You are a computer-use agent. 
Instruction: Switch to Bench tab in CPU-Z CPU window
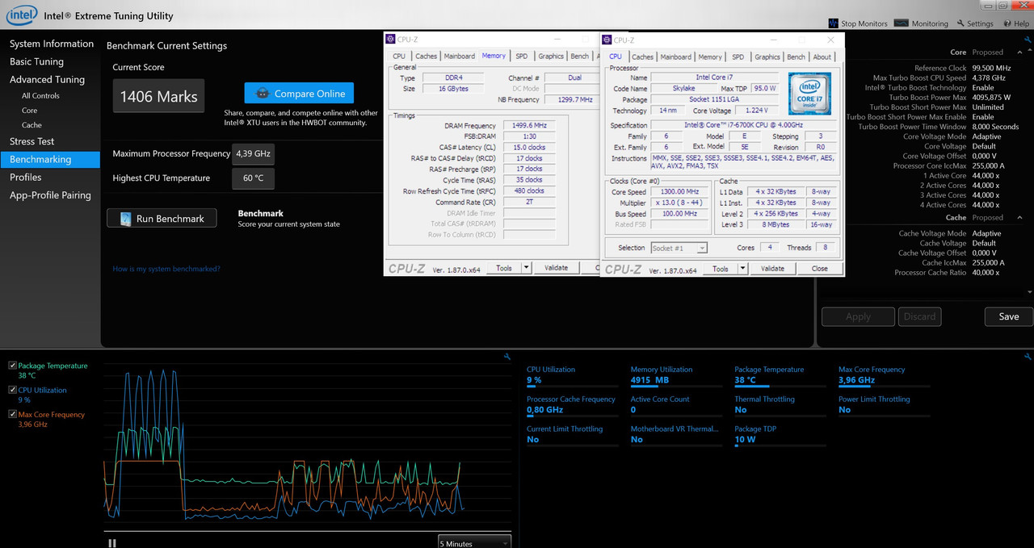796,56
